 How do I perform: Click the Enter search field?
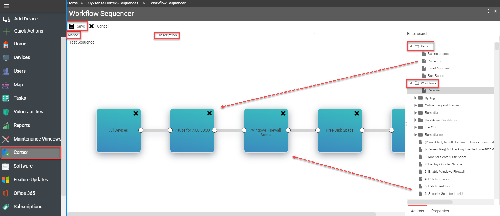(453, 39)
